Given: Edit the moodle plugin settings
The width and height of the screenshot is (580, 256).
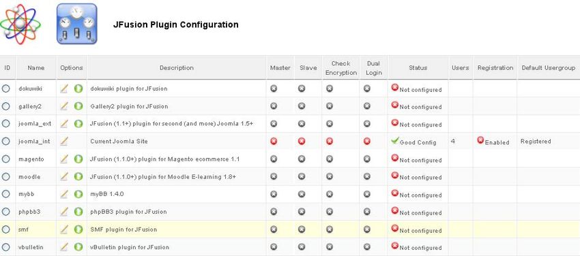Looking at the screenshot, I should pyautogui.click(x=64, y=177).
